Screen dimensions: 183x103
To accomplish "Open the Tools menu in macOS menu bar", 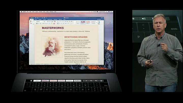I will [x=47, y=12].
